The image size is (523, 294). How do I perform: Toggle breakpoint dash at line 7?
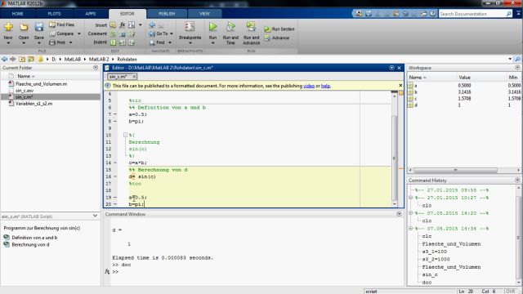[115, 114]
